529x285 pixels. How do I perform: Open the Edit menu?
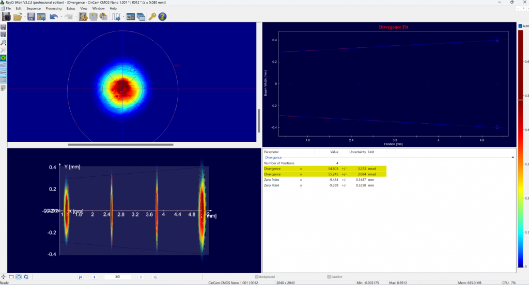(x=19, y=8)
